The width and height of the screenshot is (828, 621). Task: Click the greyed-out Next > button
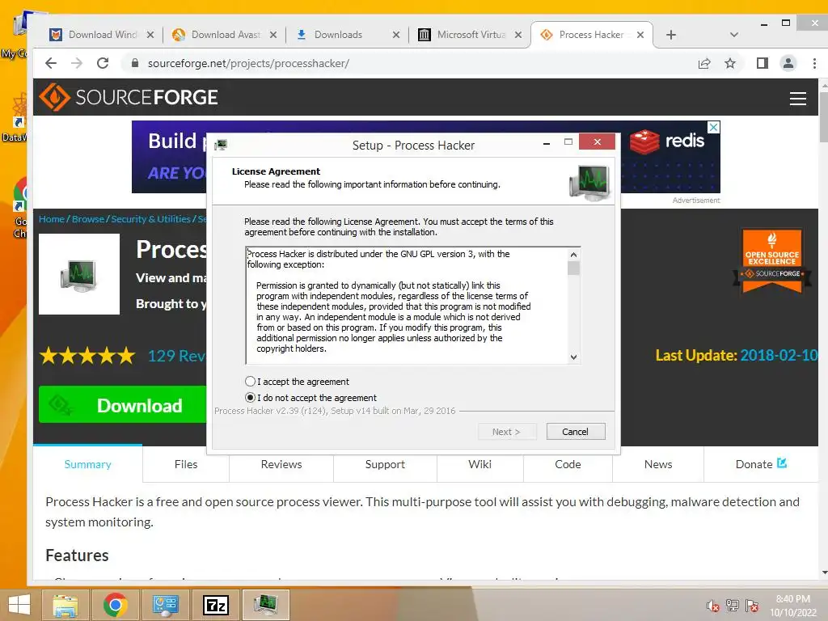(x=507, y=432)
